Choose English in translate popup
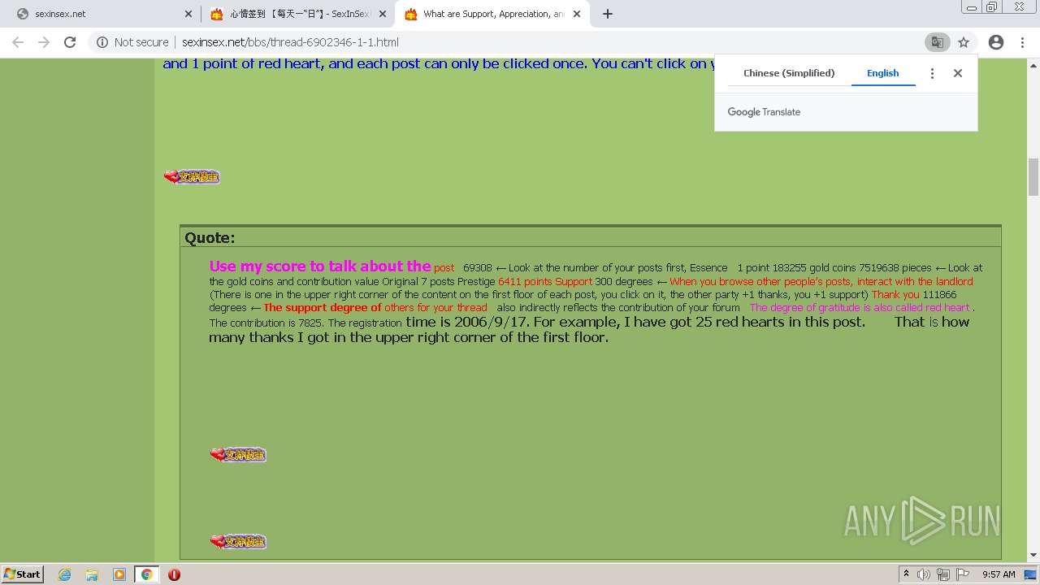Screen dimensions: 1040x585 pyautogui.click(x=882, y=73)
